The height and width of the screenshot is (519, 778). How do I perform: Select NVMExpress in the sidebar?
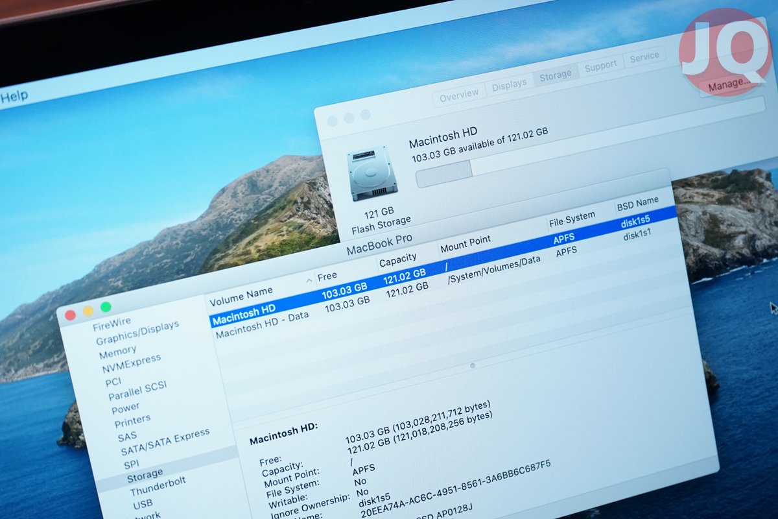[x=131, y=363]
